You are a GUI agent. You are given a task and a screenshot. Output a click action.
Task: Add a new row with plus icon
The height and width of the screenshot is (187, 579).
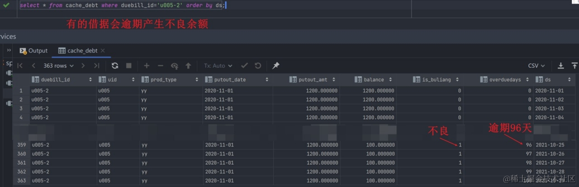coord(147,65)
